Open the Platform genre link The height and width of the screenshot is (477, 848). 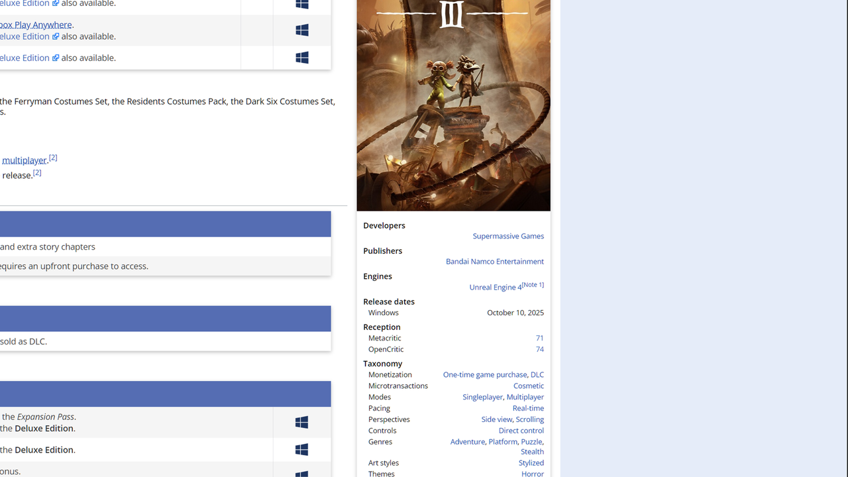(x=503, y=442)
